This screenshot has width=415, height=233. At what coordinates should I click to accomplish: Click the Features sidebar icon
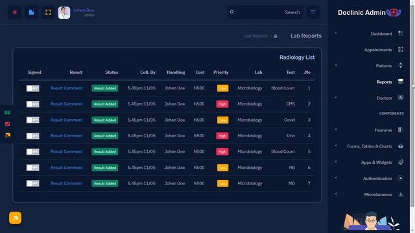click(401, 129)
